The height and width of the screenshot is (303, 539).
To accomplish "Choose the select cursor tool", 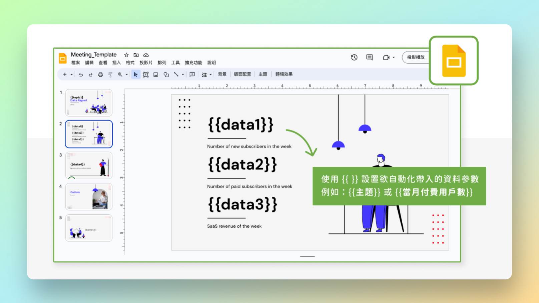I will [x=136, y=75].
